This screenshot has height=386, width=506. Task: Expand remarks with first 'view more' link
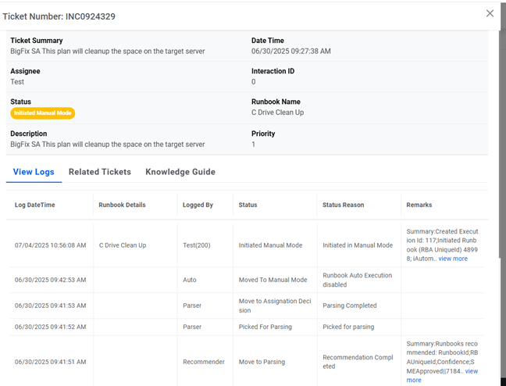coord(453,259)
